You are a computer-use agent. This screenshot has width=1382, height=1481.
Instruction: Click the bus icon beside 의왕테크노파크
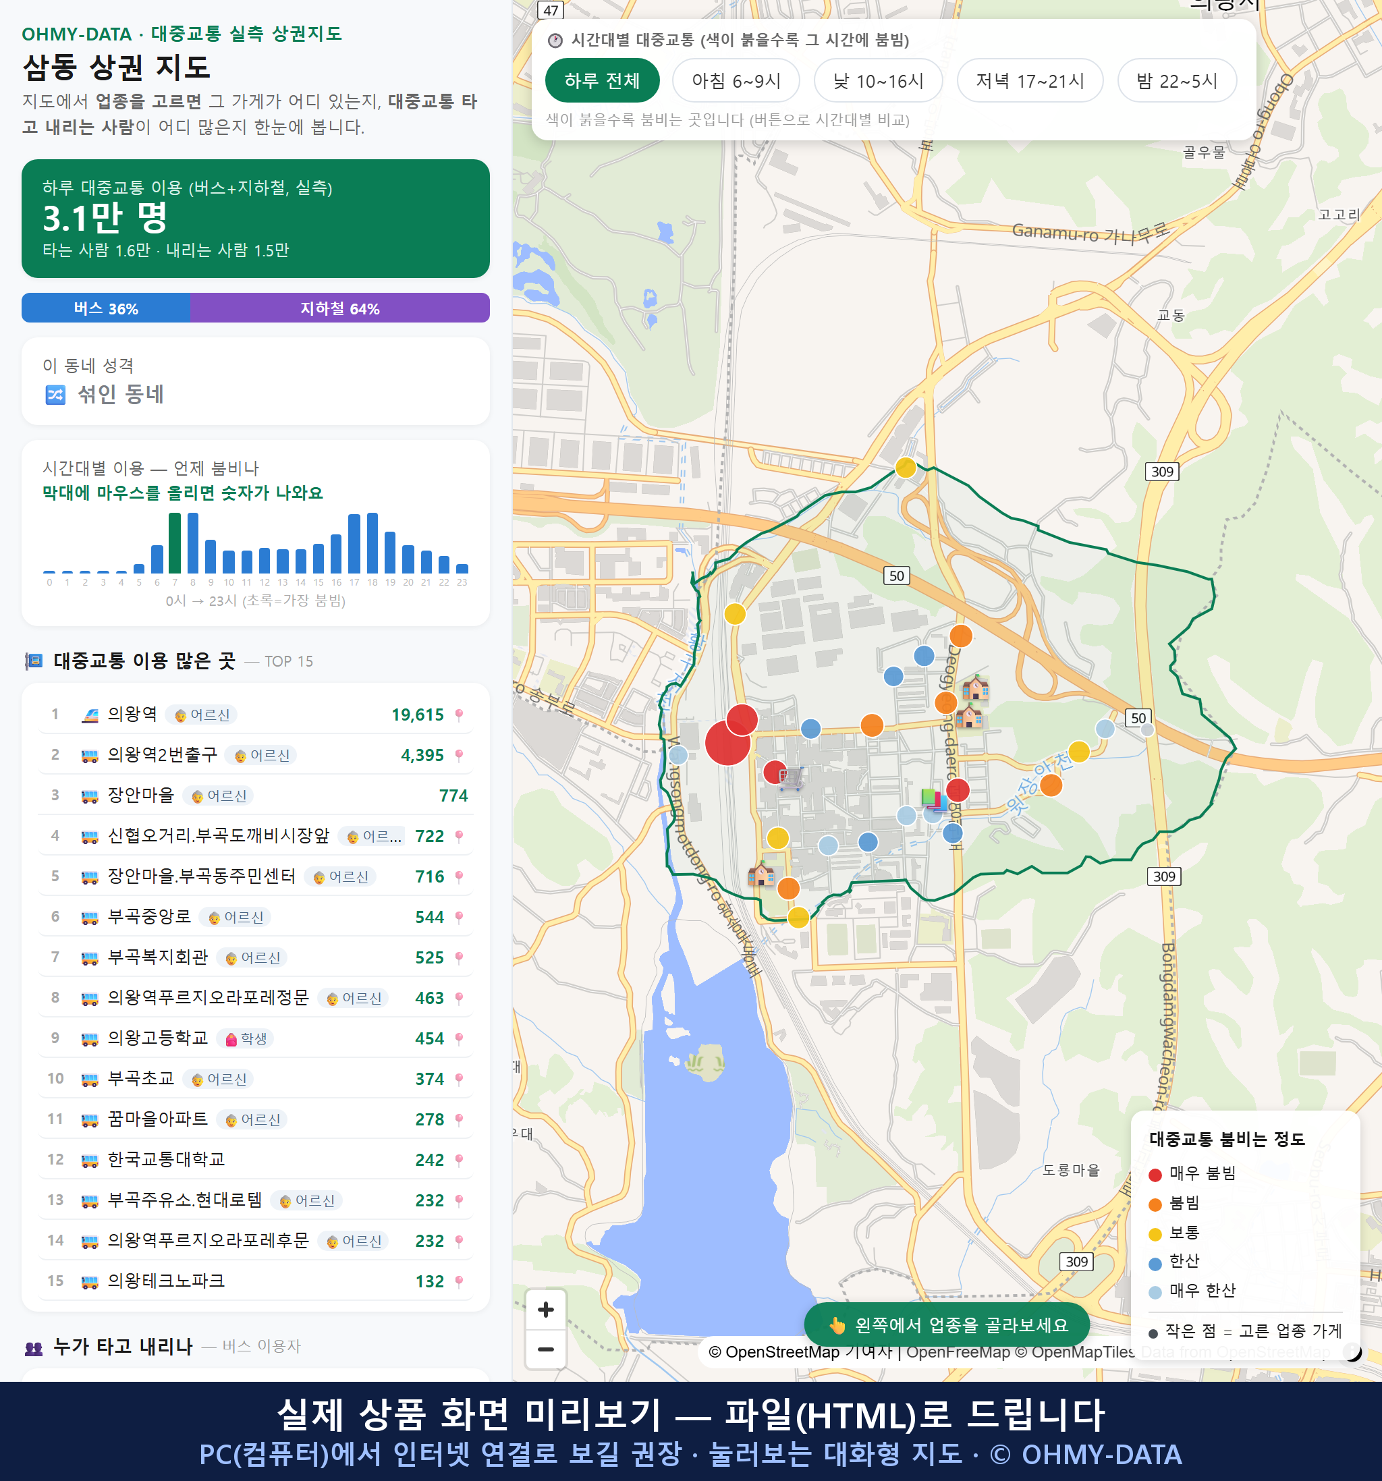click(x=89, y=1282)
